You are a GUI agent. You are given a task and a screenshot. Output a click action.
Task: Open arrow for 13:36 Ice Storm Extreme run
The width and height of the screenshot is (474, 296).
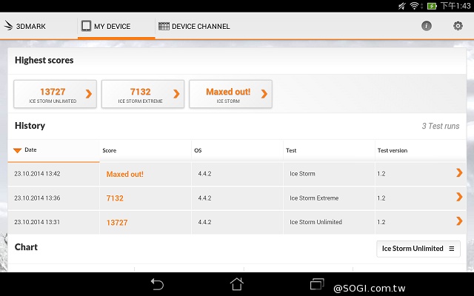(459, 198)
